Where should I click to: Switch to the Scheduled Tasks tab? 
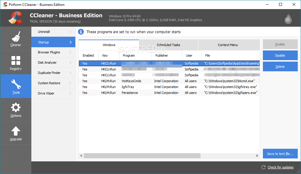pyautogui.click(x=168, y=45)
